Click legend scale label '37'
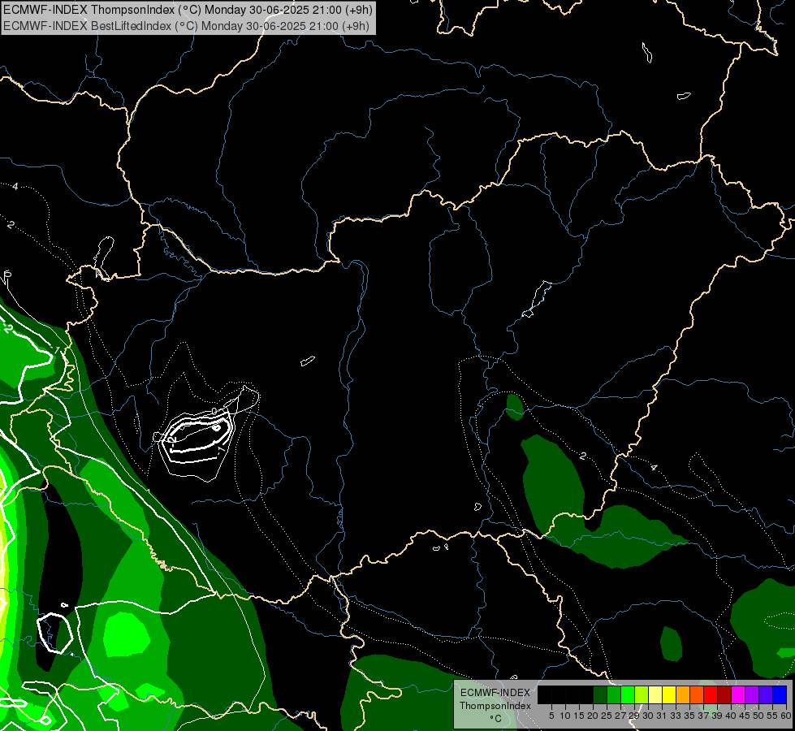Image resolution: width=795 pixels, height=731 pixels. 704,716
